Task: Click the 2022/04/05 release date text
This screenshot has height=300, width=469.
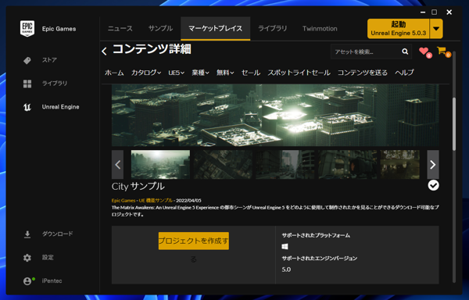Action: (x=188, y=201)
